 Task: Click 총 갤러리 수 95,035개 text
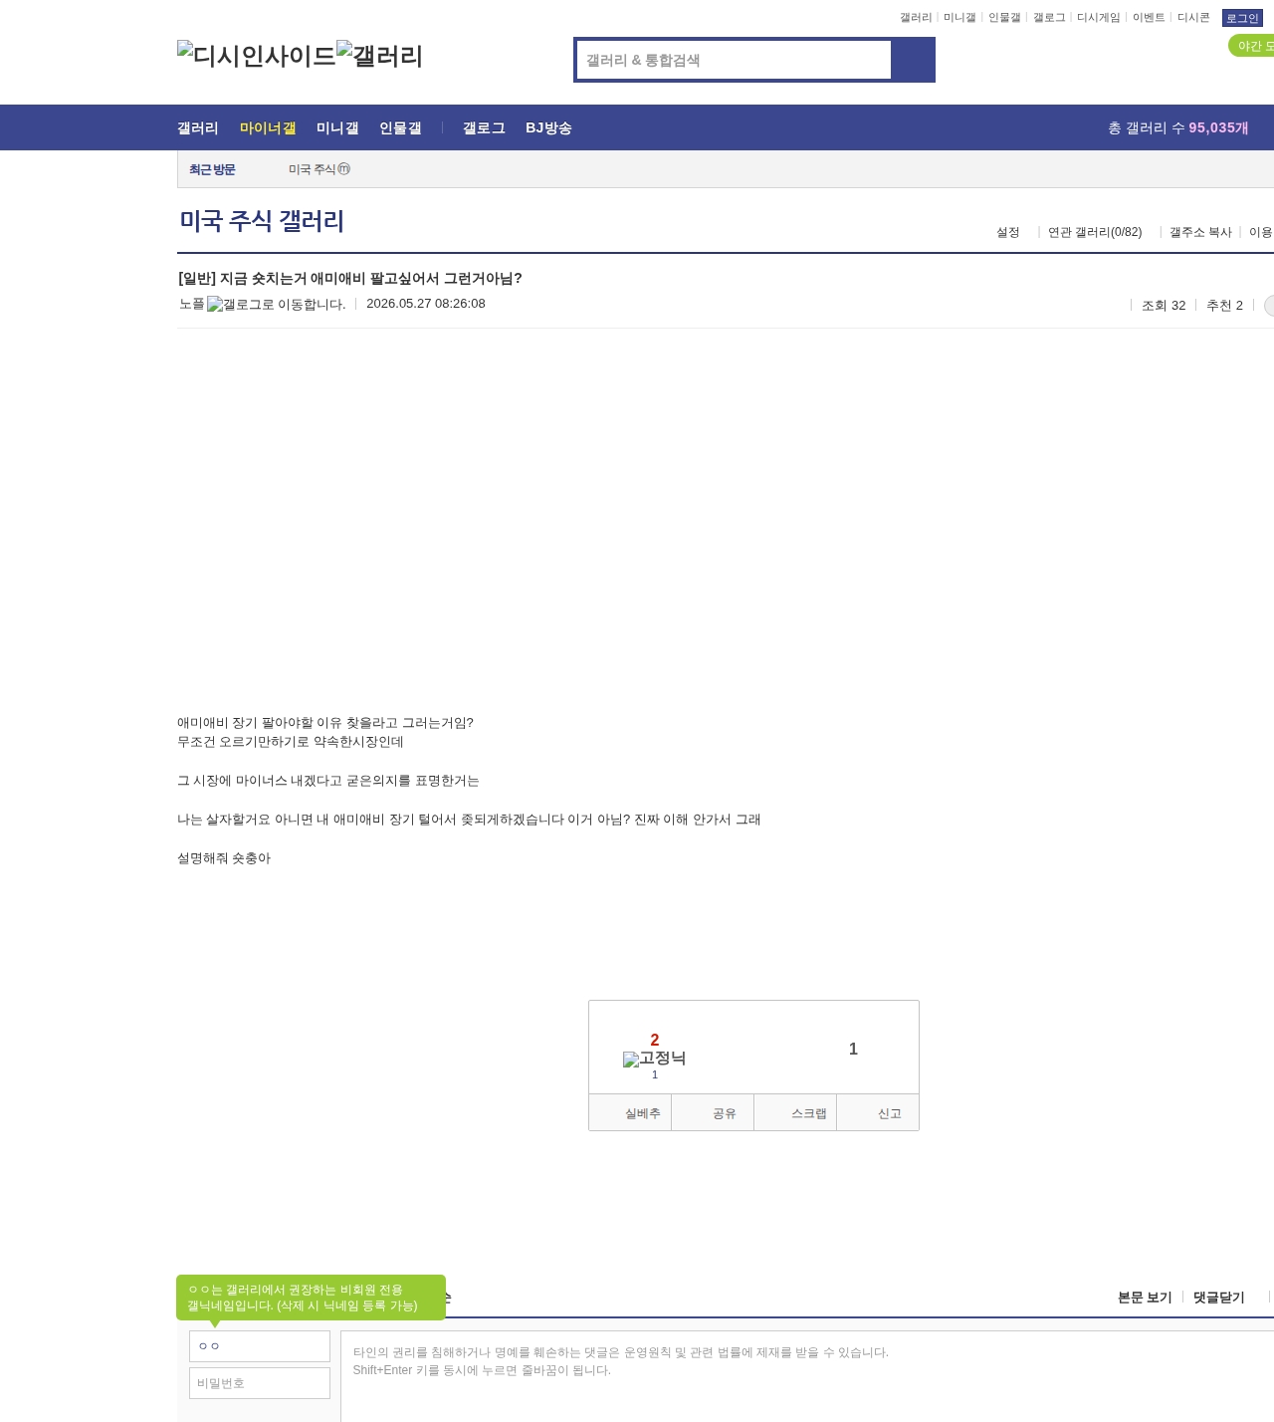pos(1178,128)
